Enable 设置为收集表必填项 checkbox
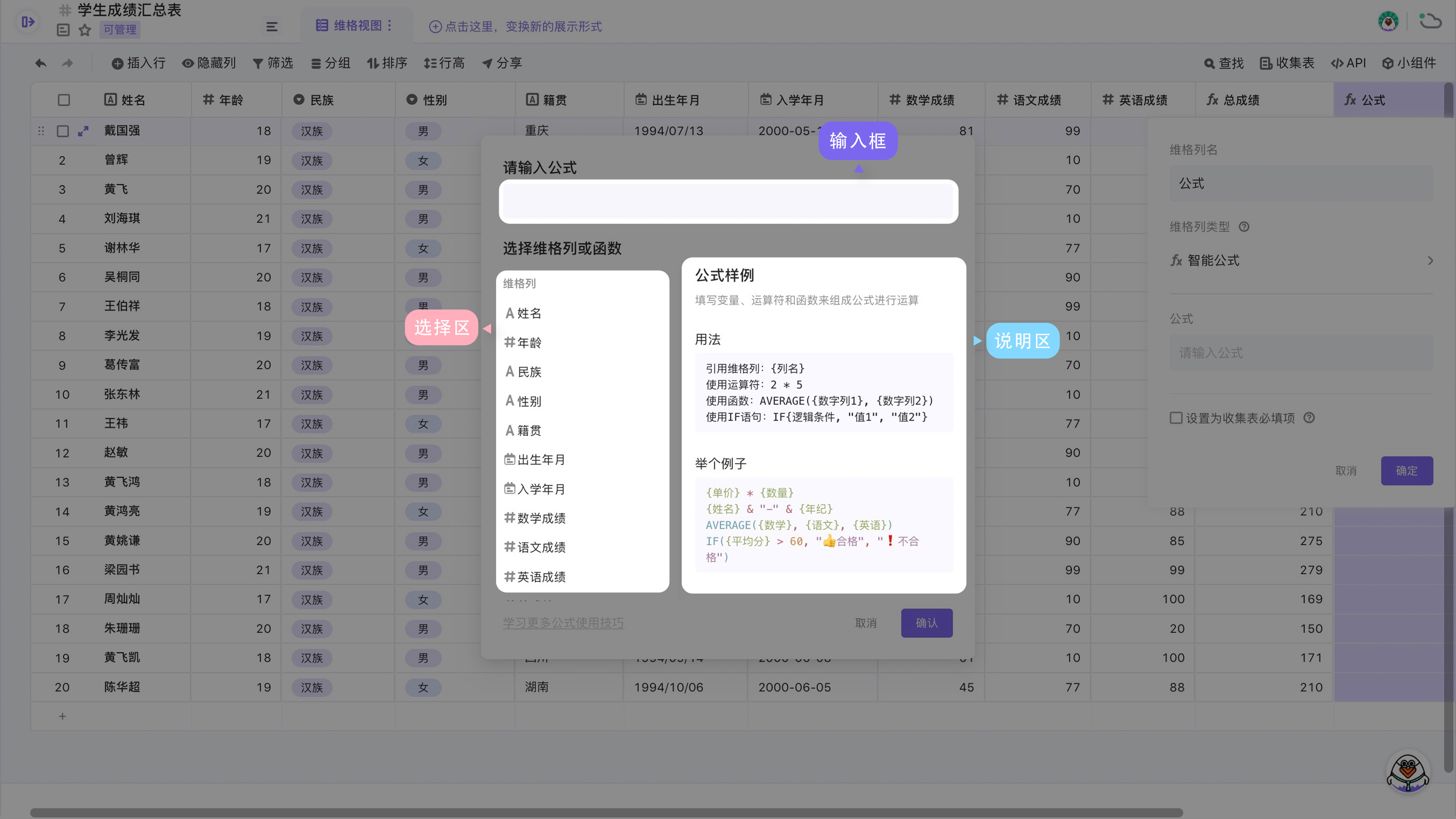This screenshot has width=1456, height=819. (1176, 418)
